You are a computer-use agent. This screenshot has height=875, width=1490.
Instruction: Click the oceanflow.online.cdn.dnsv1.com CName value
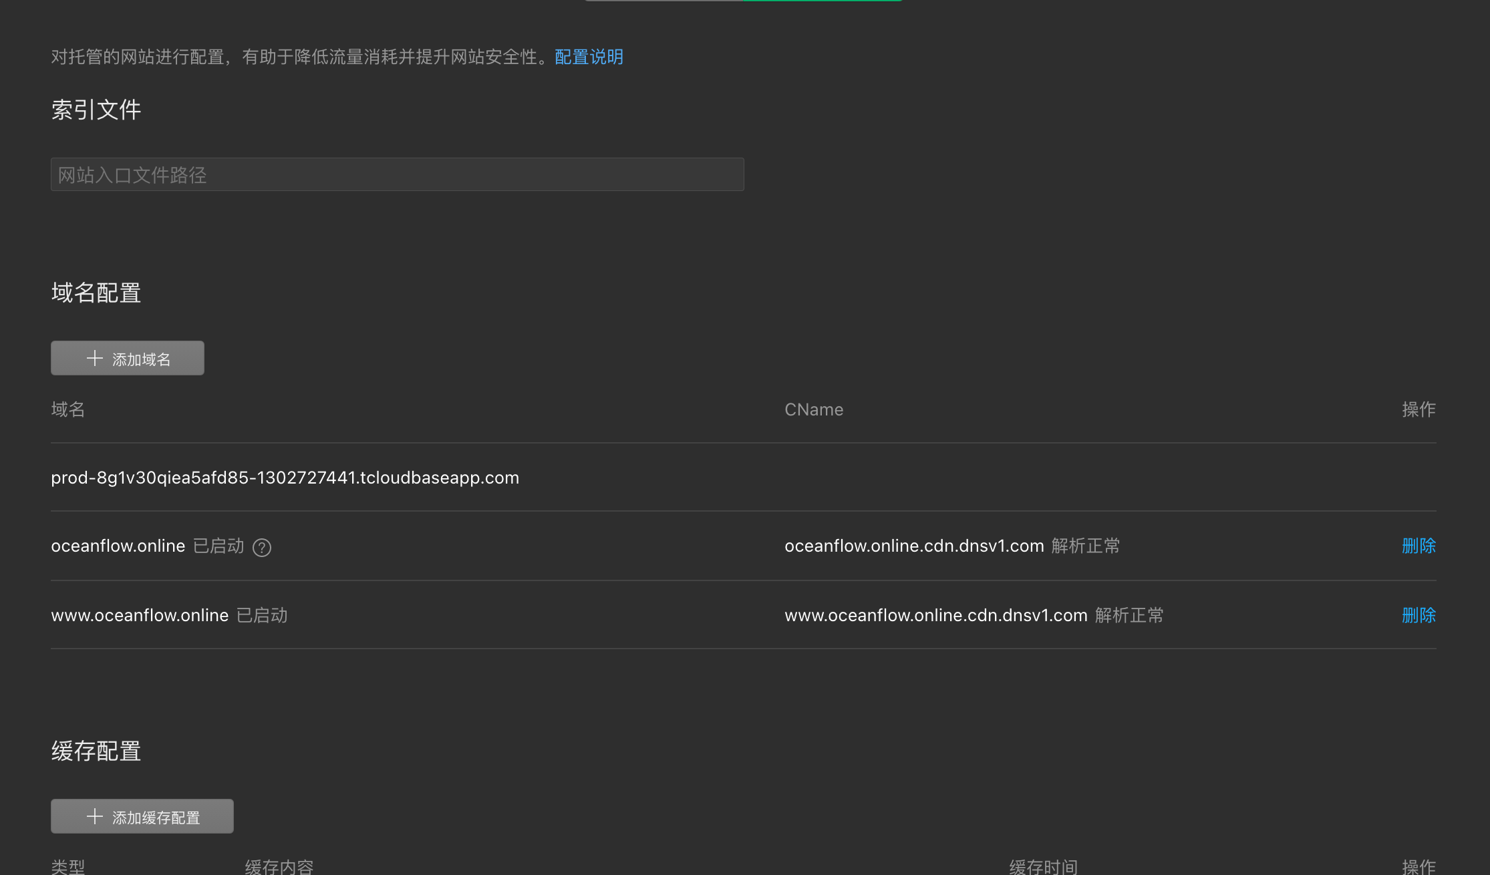[x=913, y=546]
